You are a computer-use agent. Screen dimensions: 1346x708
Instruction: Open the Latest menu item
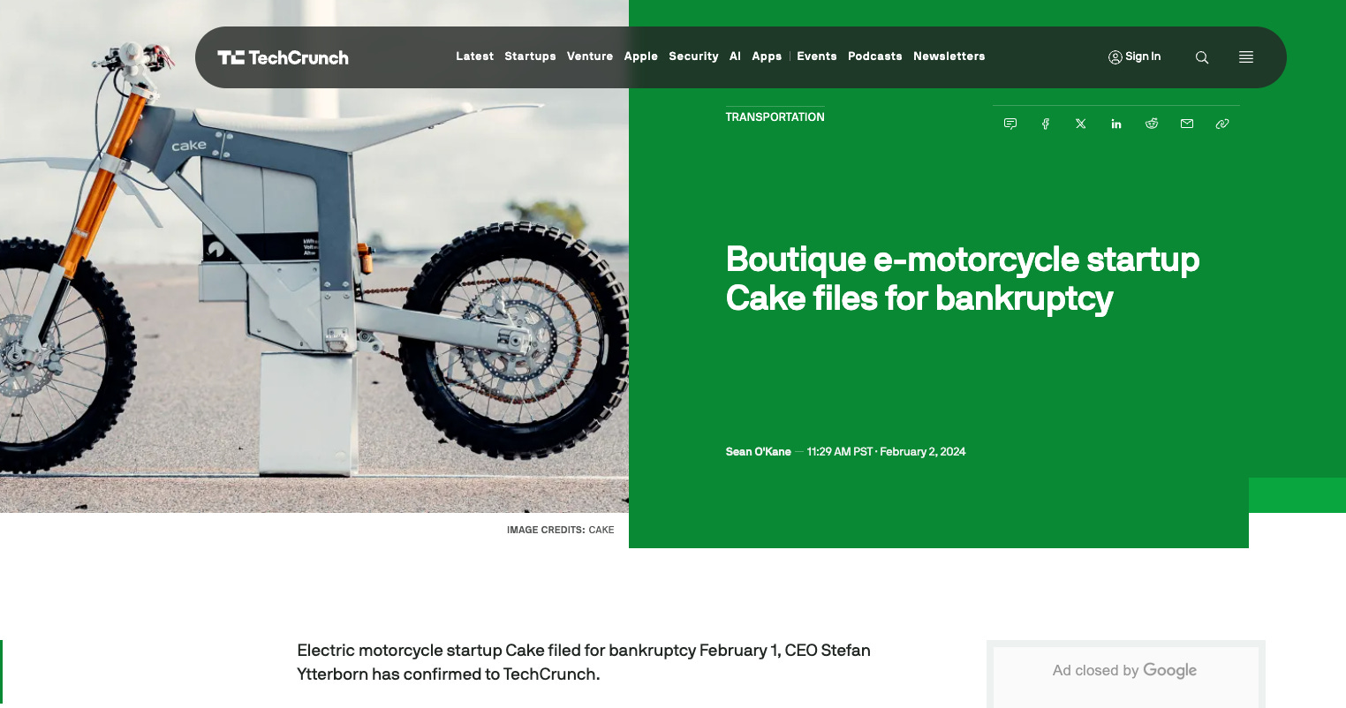474,56
